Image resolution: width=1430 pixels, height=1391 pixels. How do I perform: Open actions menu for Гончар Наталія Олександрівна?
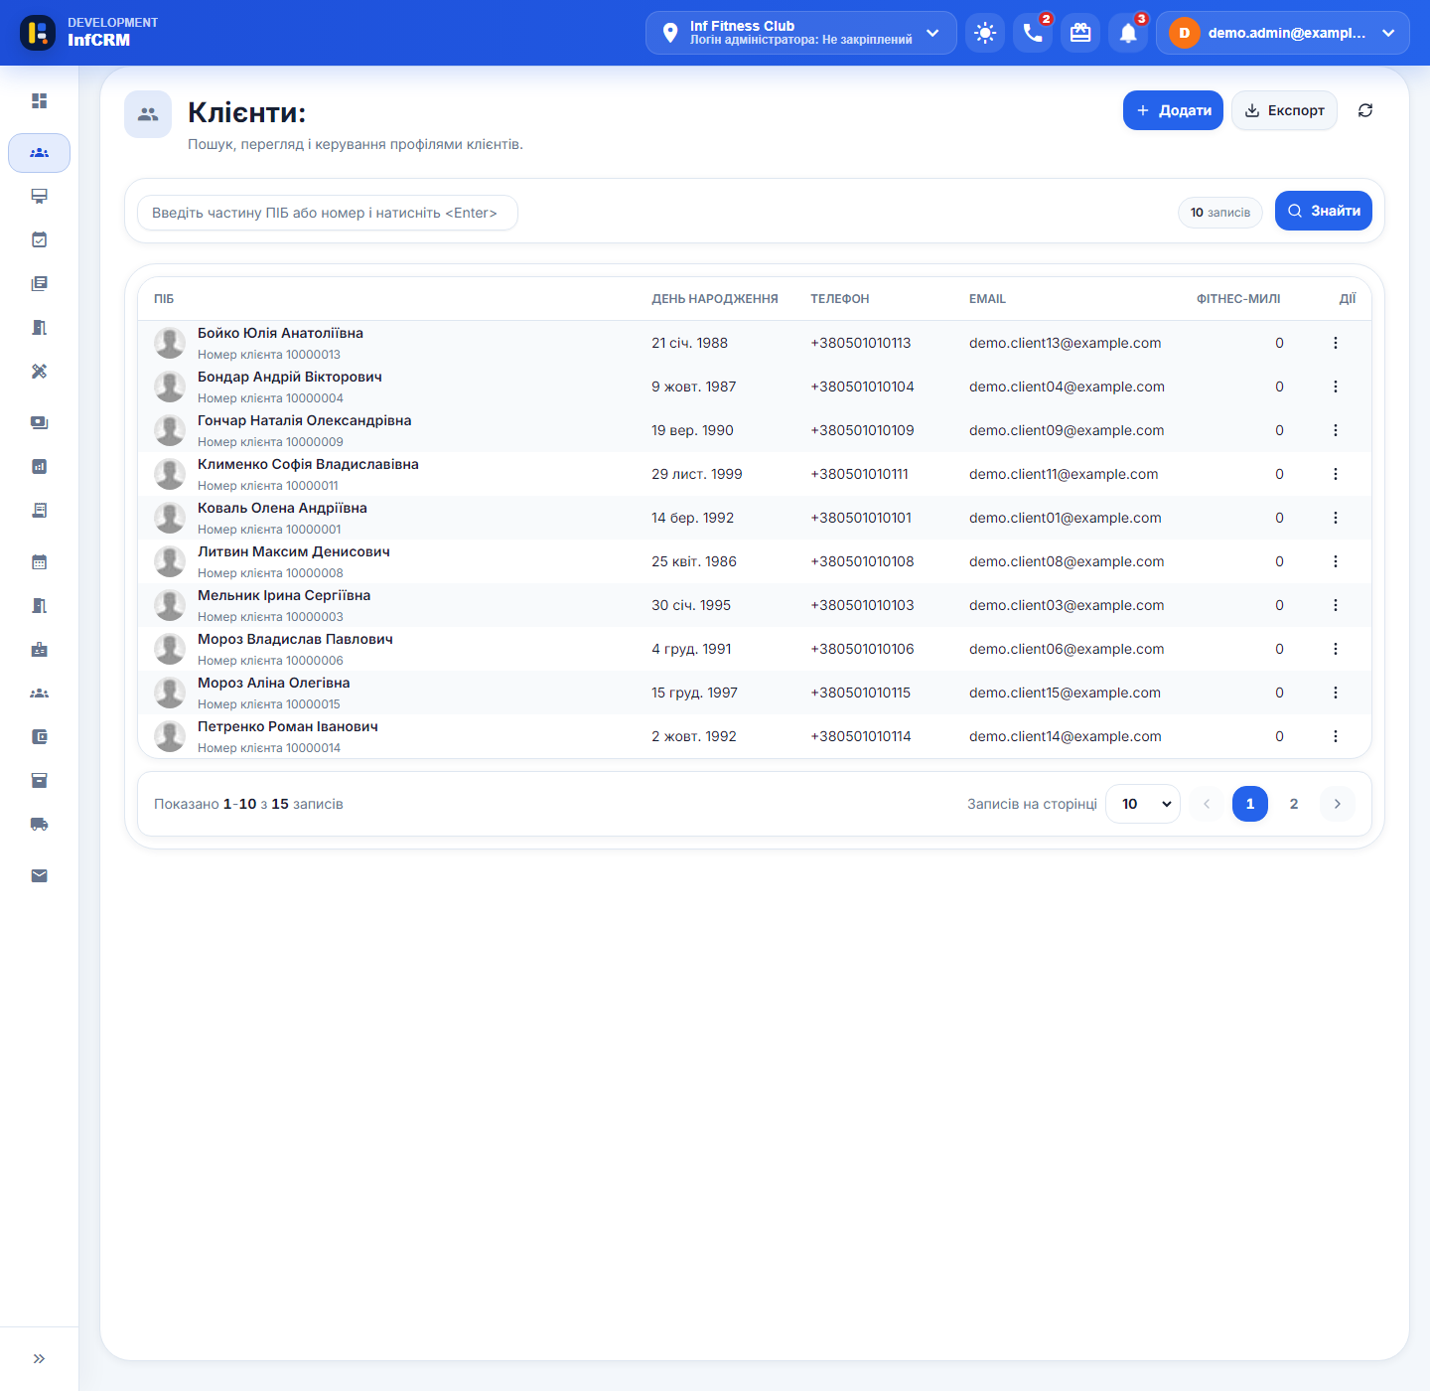pyautogui.click(x=1336, y=430)
